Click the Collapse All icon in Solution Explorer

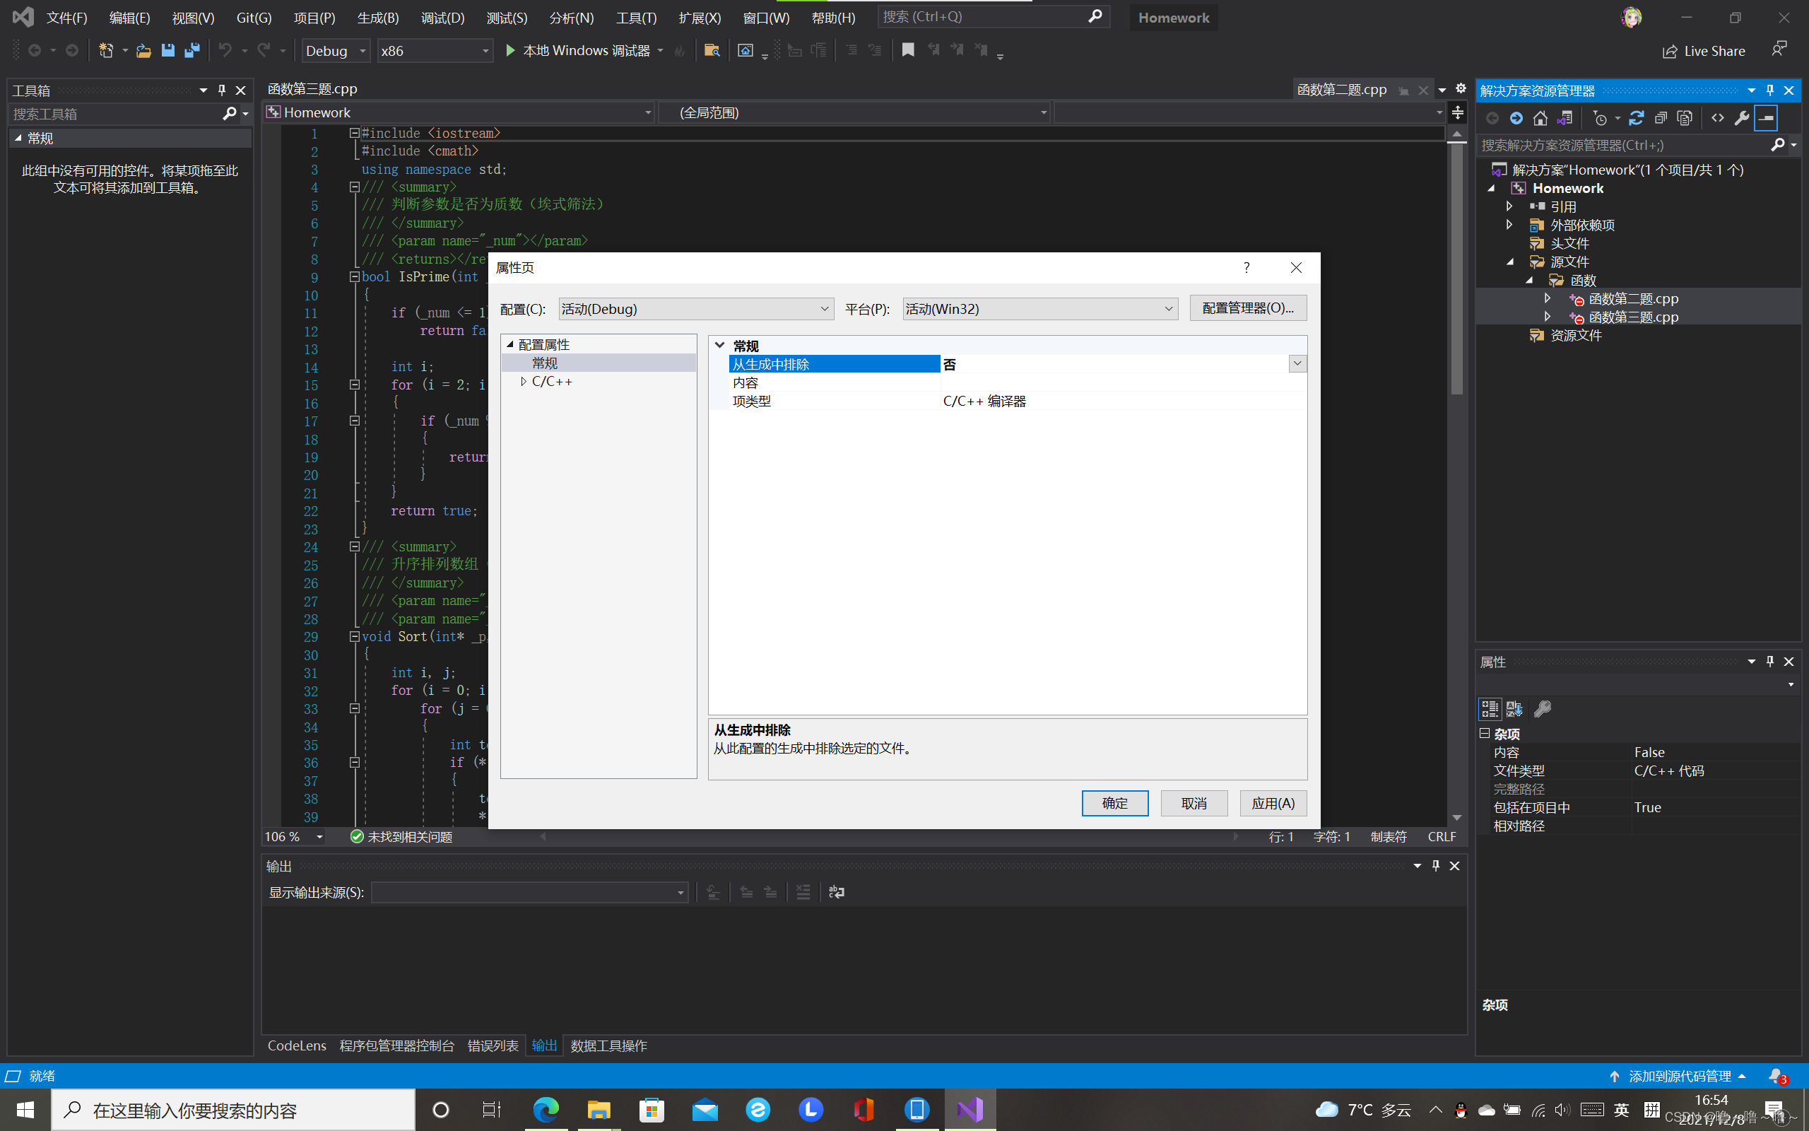[1660, 118]
